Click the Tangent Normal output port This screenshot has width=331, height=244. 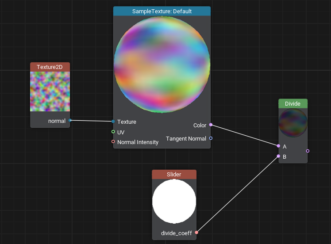211,138
